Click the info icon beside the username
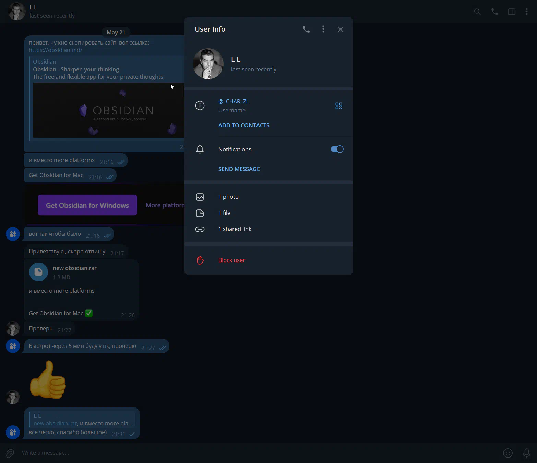Image resolution: width=537 pixels, height=463 pixels. pyautogui.click(x=200, y=106)
